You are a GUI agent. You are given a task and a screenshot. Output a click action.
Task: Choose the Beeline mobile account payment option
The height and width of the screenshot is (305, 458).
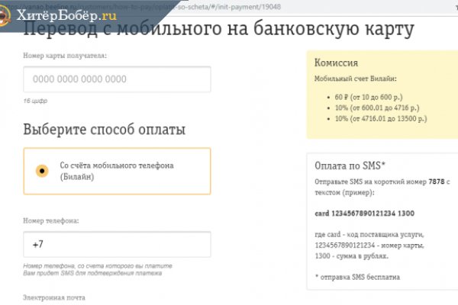pyautogui.click(x=117, y=171)
